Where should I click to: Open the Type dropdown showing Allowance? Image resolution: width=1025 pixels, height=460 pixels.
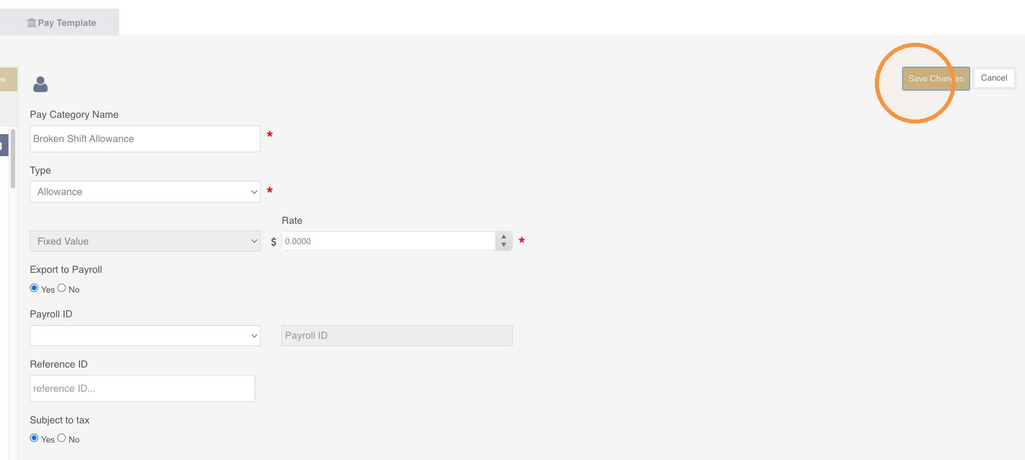[145, 192]
